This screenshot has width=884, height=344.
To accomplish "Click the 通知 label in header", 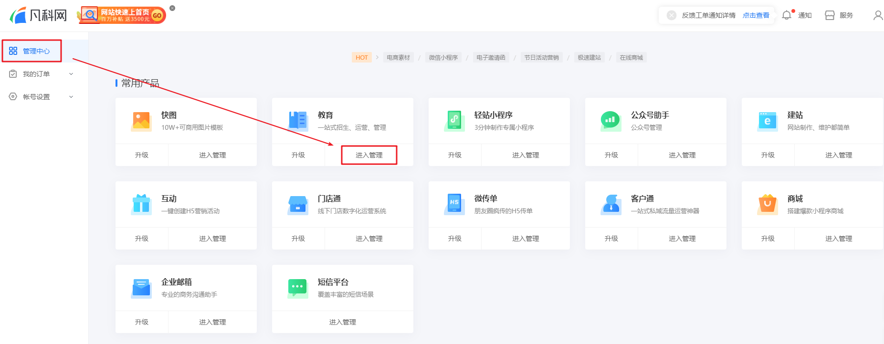I will tap(805, 15).
